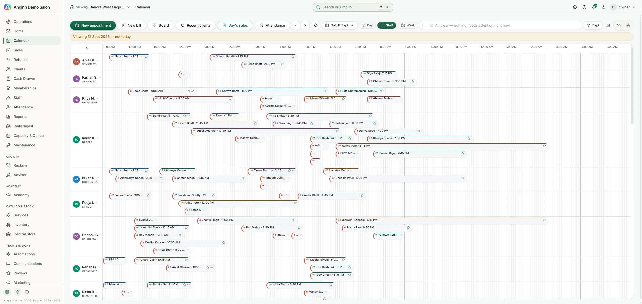This screenshot has height=304, width=642.
Task: Click the Search or jump to field
Action: pos(353,7)
